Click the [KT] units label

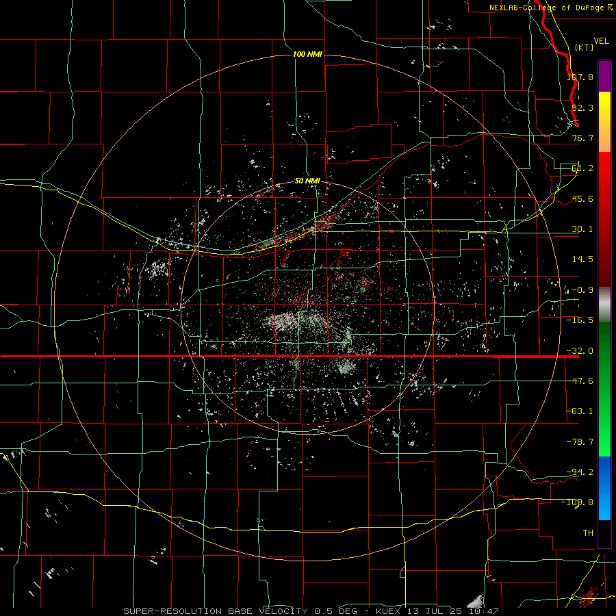pyautogui.click(x=584, y=47)
